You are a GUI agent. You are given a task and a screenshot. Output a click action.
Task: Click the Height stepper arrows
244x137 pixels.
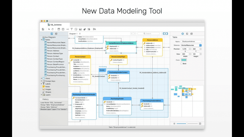201,54
